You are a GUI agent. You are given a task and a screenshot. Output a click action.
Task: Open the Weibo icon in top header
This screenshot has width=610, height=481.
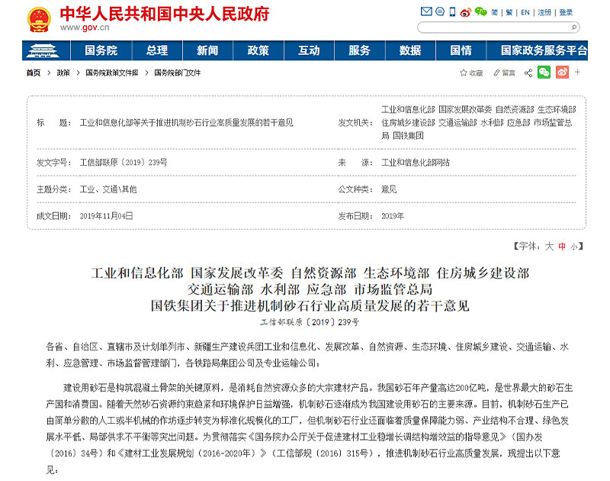tap(465, 12)
